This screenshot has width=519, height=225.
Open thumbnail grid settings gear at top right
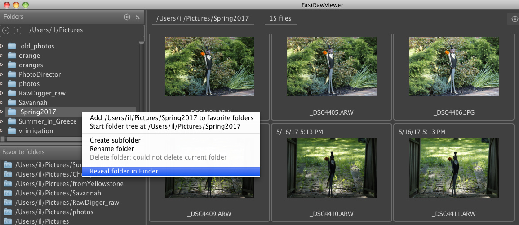[x=514, y=19]
